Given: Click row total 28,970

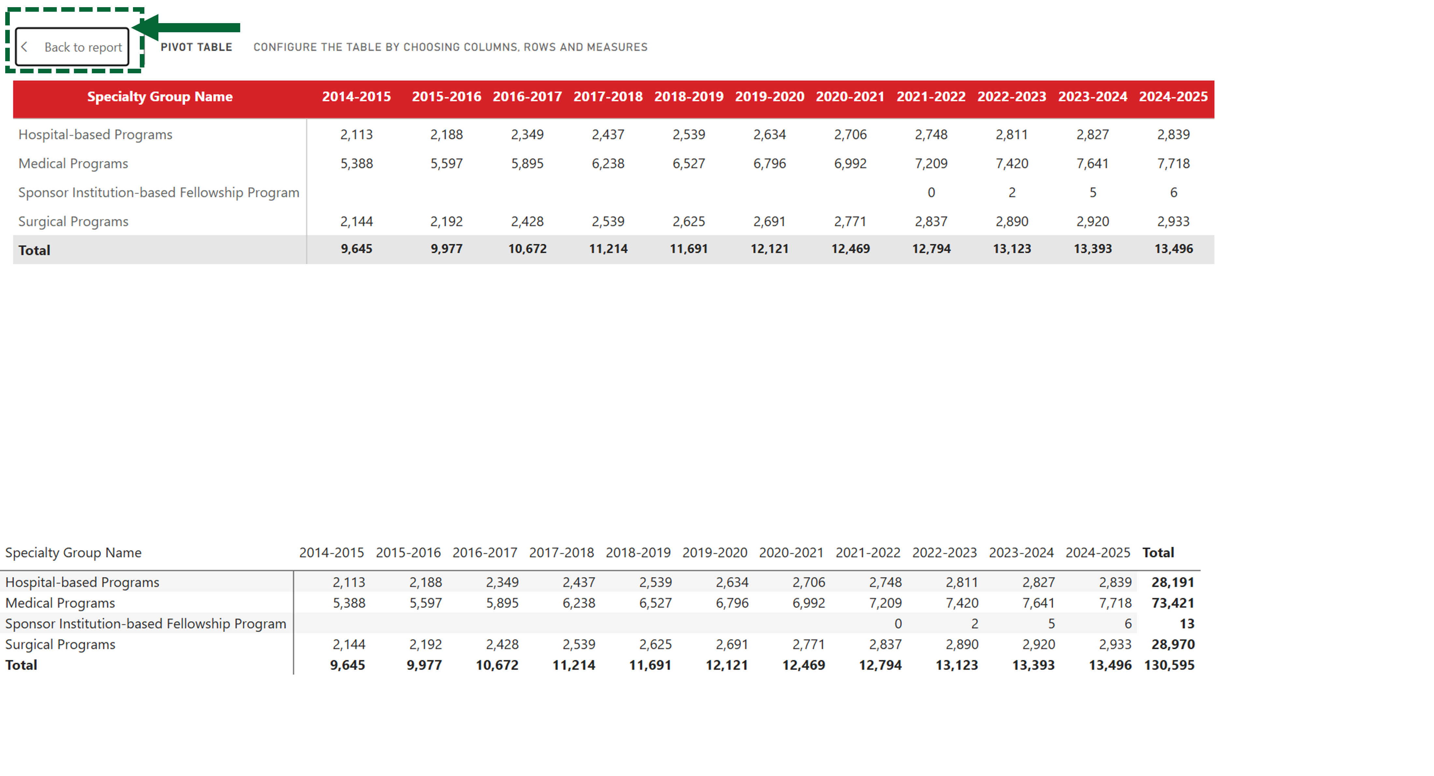Looking at the screenshot, I should coord(1173,644).
